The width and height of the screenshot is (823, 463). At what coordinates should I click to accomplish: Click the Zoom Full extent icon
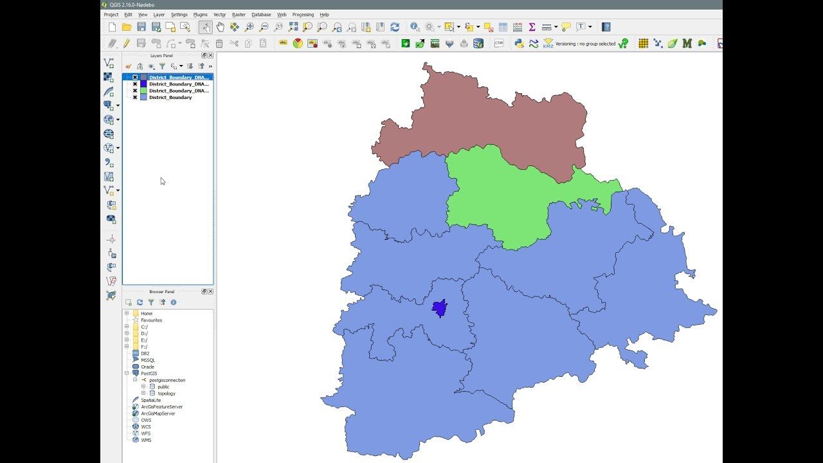(x=293, y=27)
